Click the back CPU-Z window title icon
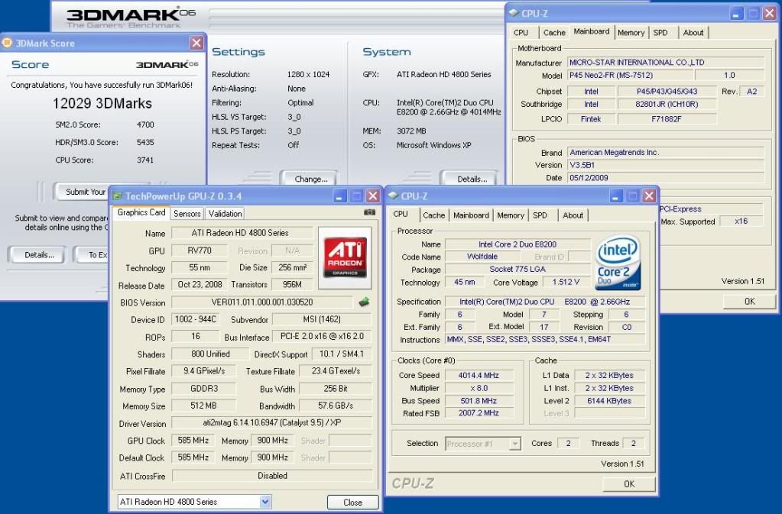 [x=514, y=13]
